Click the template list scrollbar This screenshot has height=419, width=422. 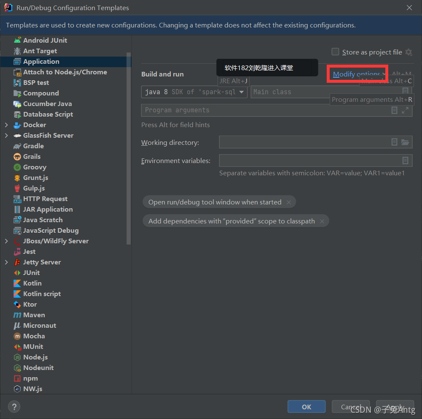click(129, 148)
